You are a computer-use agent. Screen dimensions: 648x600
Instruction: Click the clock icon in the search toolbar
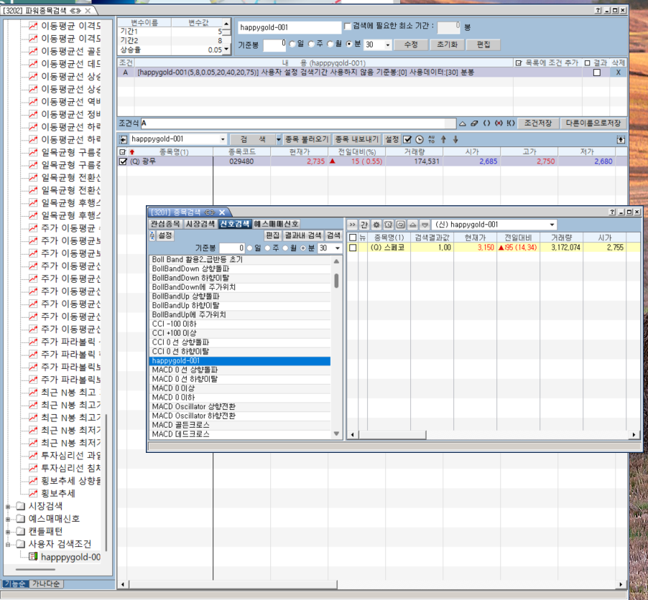click(420, 139)
